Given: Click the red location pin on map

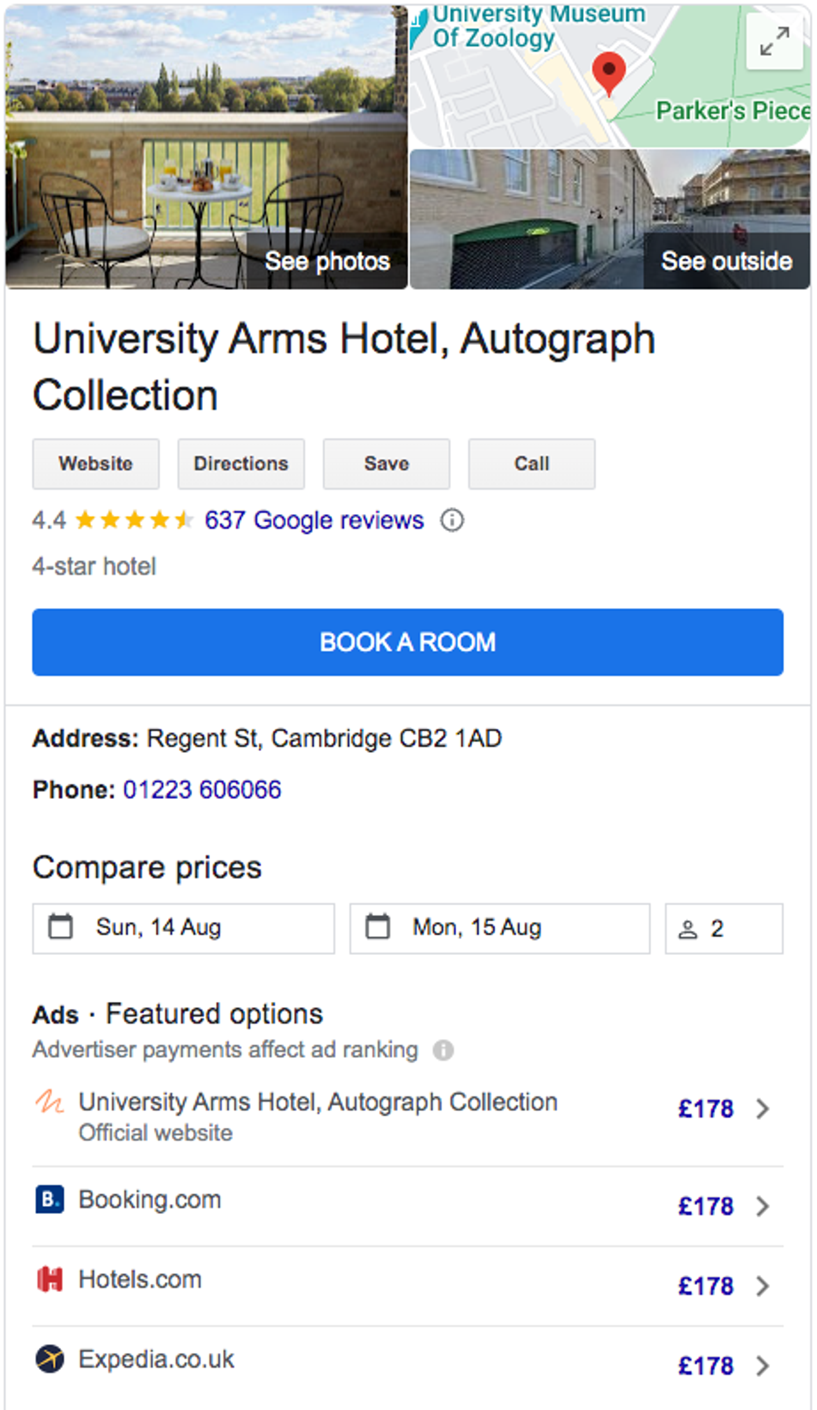Looking at the screenshot, I should pos(608,72).
